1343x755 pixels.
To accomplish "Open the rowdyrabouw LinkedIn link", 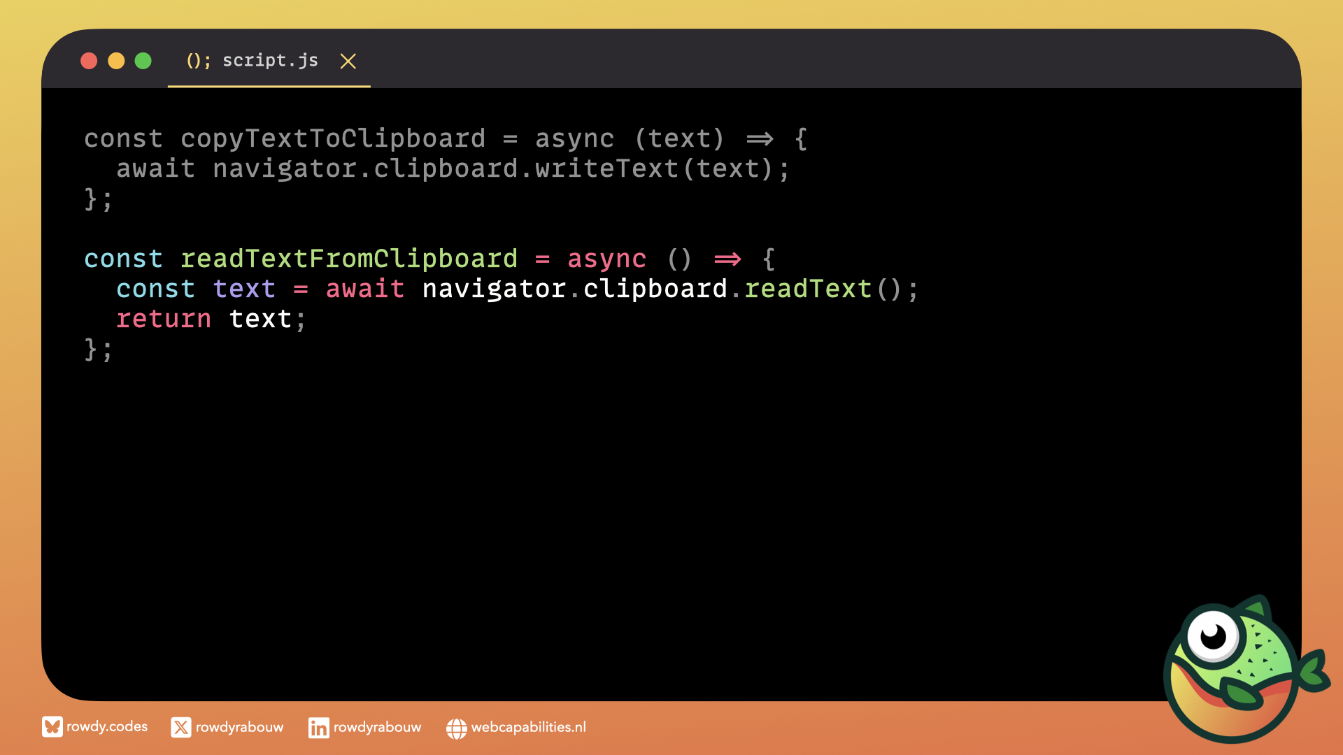I will point(377,728).
